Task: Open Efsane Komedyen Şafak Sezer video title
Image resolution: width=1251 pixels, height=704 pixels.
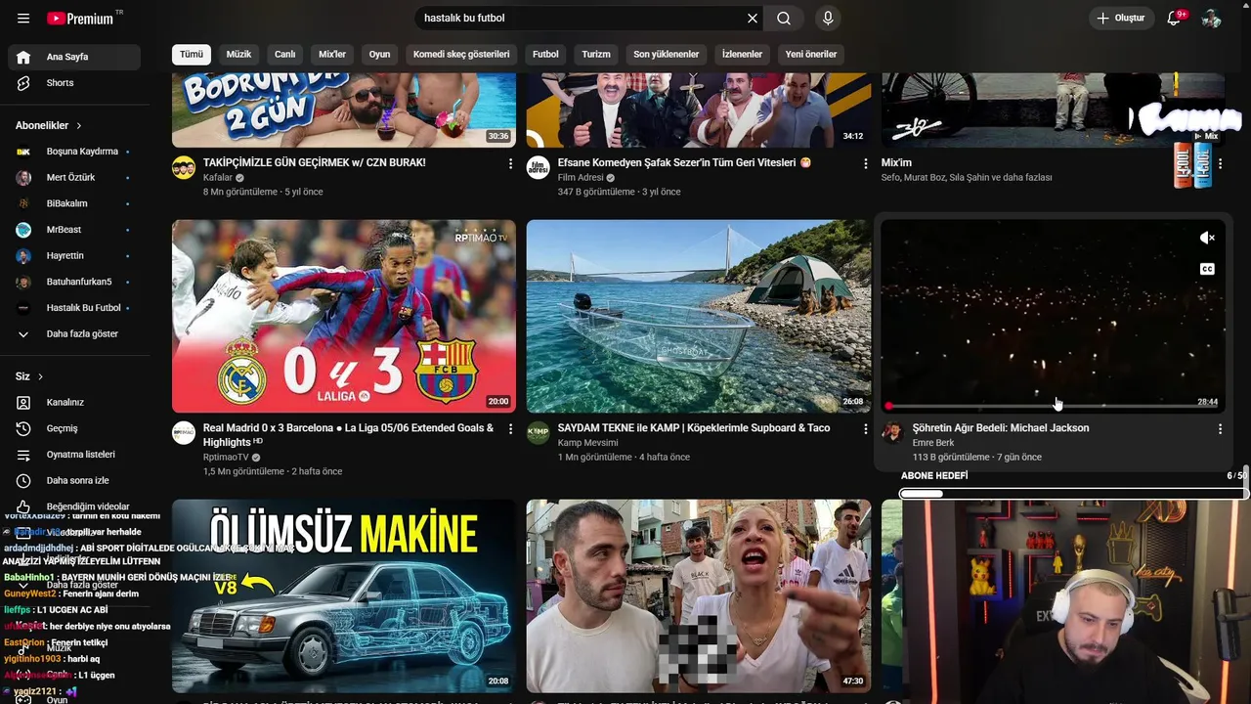Action: 685,162
